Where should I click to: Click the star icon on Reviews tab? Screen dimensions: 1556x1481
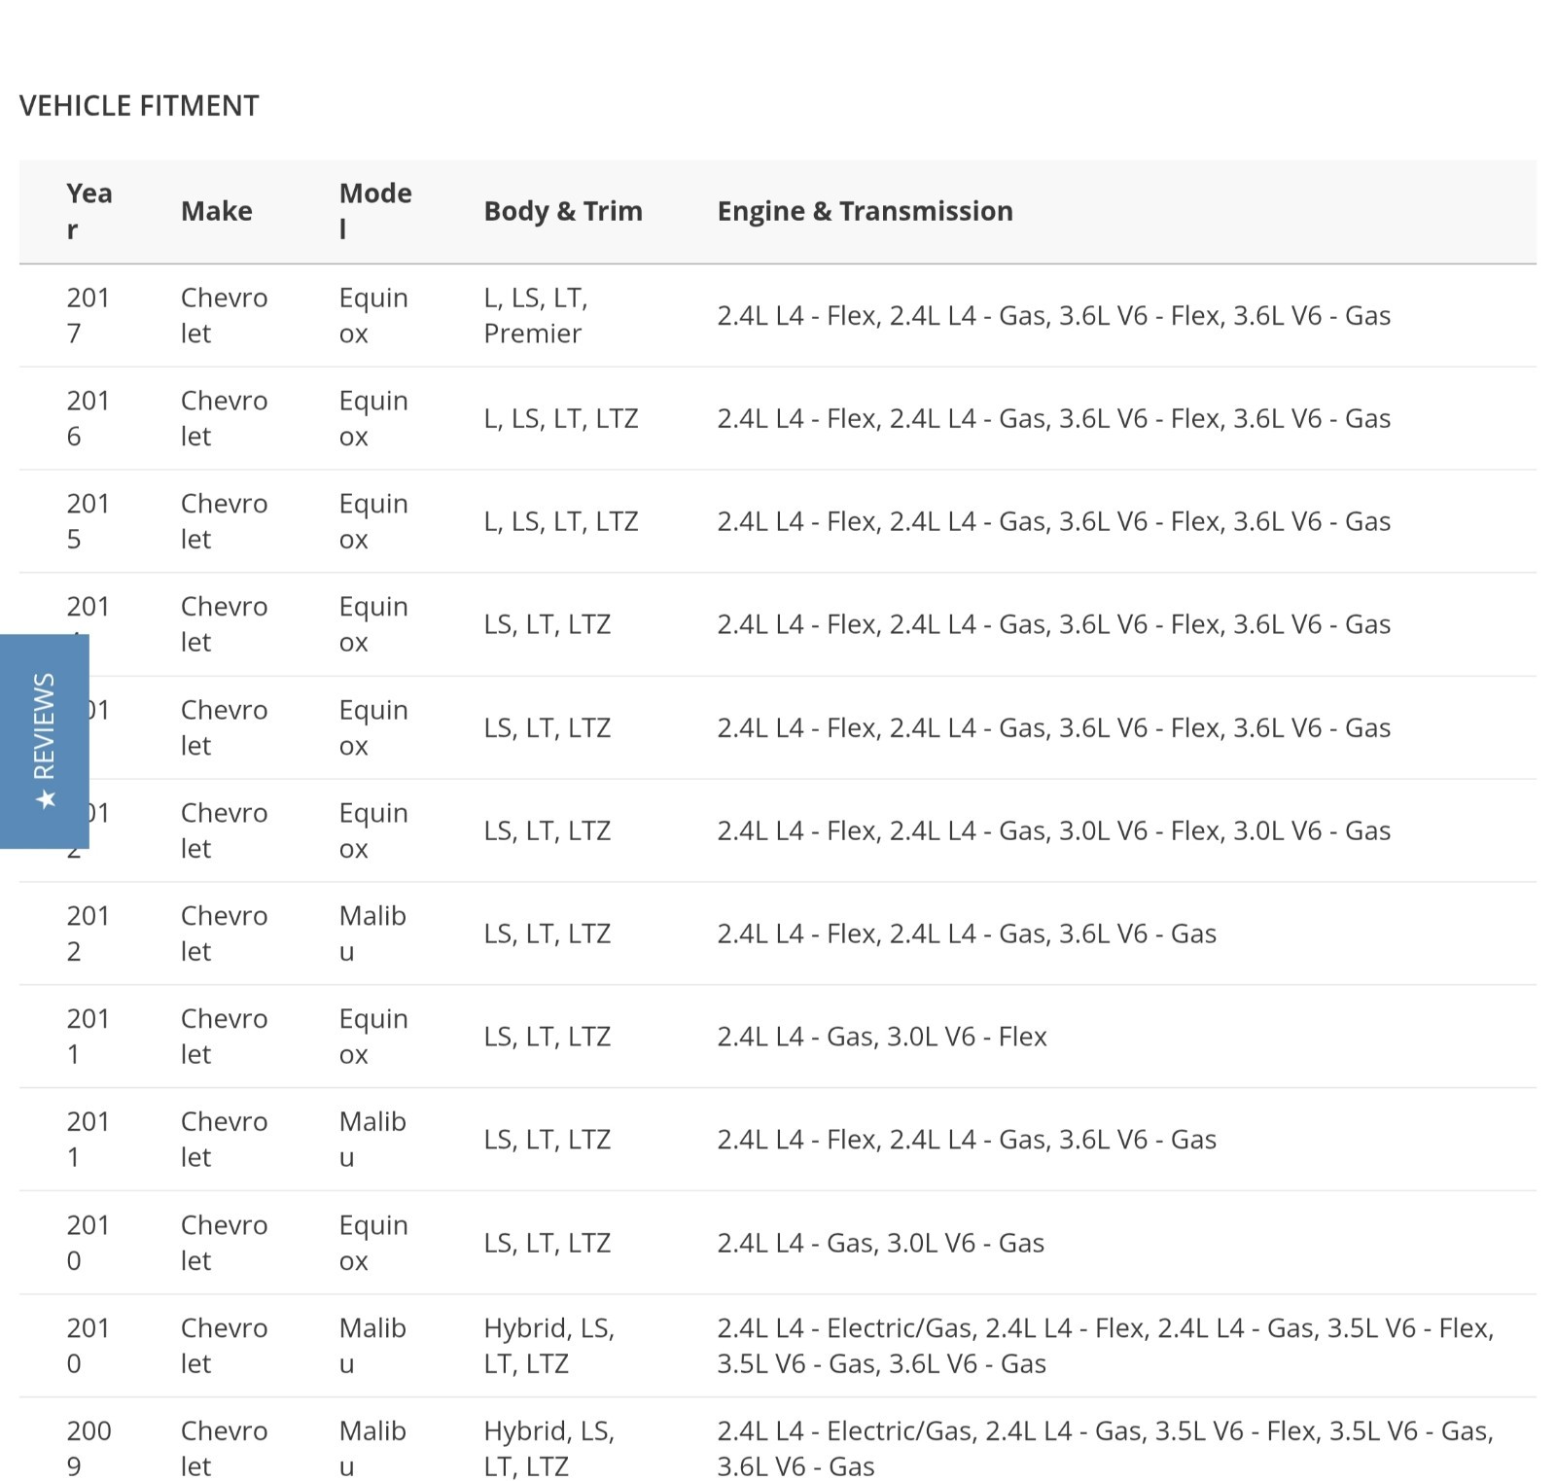(x=45, y=799)
